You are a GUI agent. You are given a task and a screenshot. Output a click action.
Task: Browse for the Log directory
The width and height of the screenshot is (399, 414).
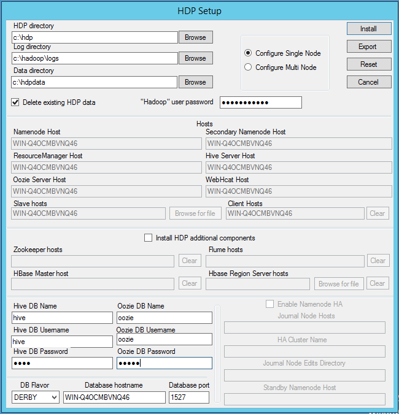(x=196, y=58)
